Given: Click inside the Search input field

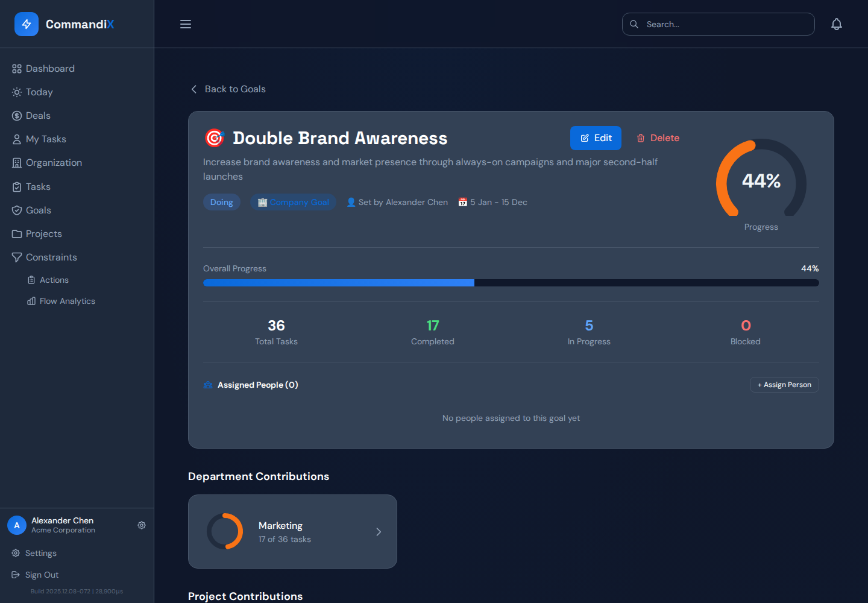Looking at the screenshot, I should (x=719, y=24).
